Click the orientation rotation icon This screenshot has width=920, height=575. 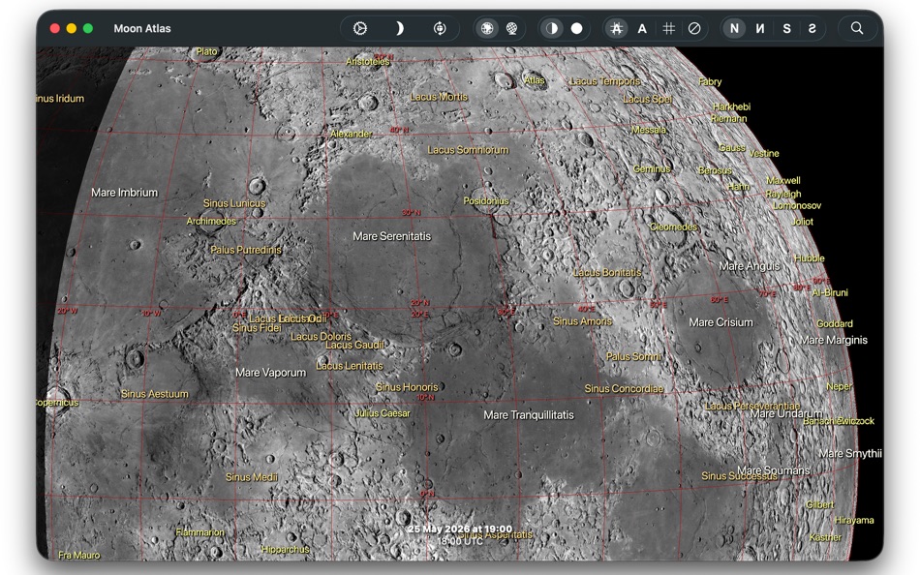(440, 28)
